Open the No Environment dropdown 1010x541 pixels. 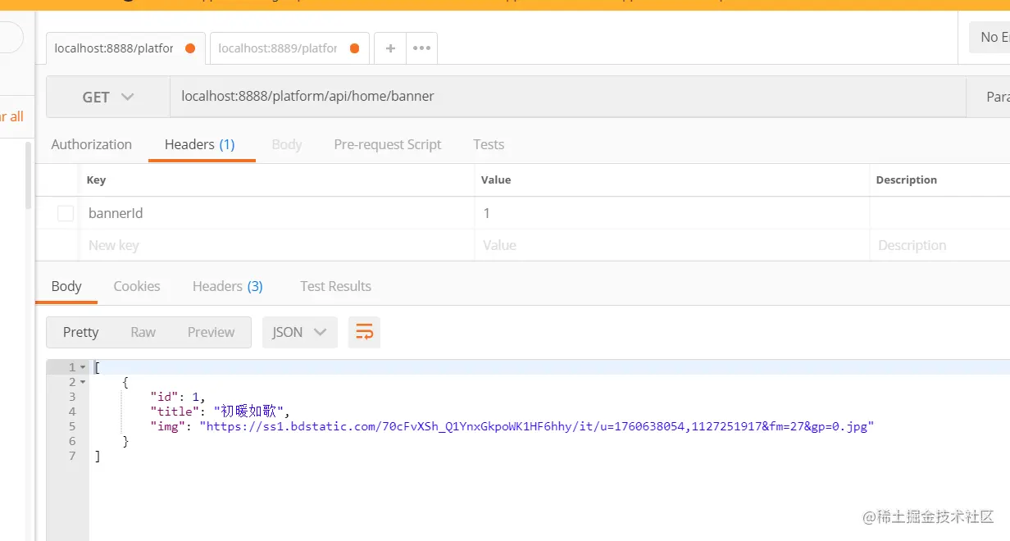tap(990, 37)
